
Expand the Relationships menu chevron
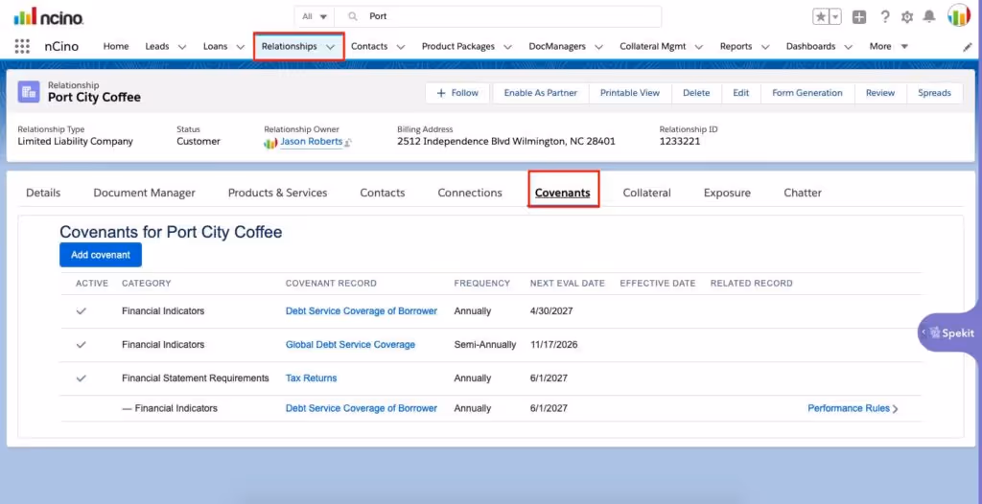point(330,47)
